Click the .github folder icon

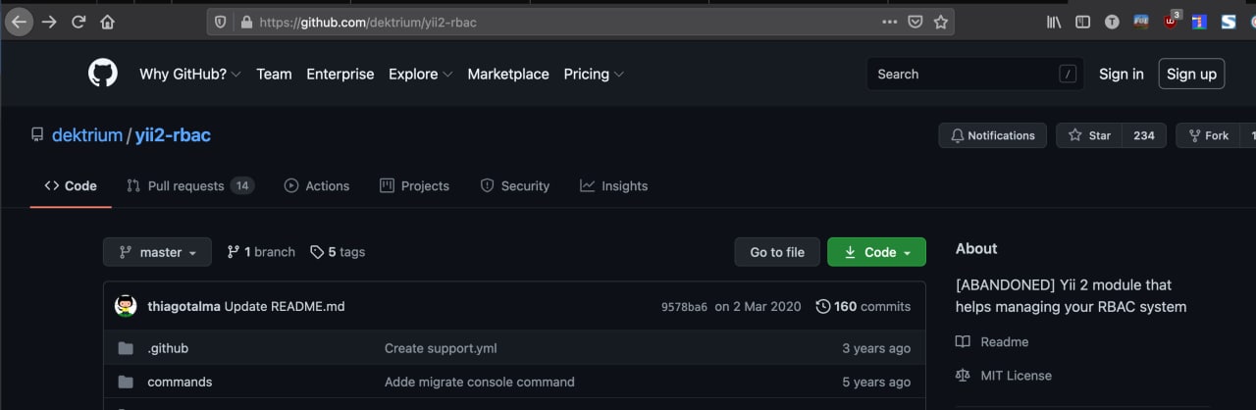click(x=126, y=348)
